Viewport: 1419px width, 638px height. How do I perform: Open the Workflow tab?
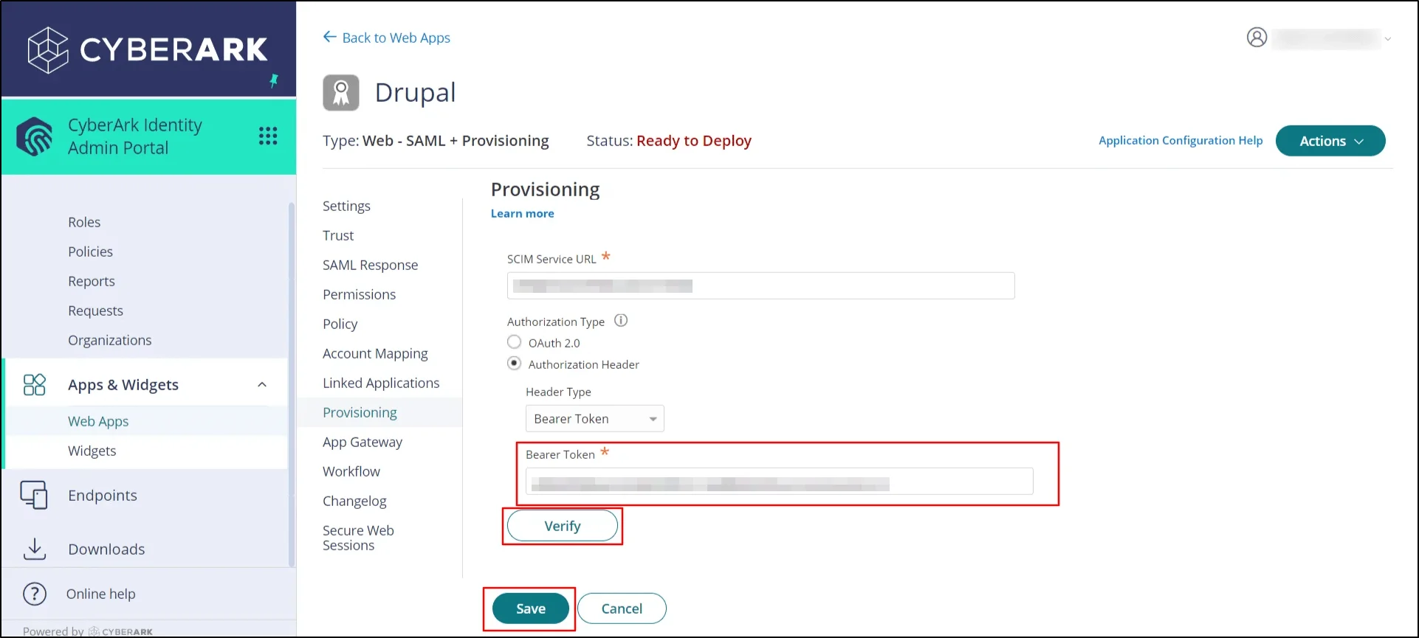click(x=351, y=471)
